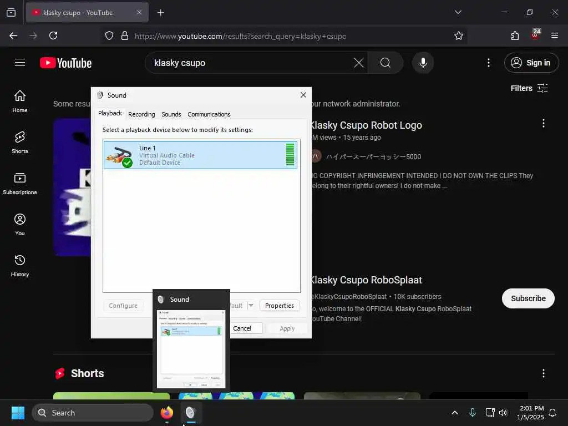The height and width of the screenshot is (426, 568).
Task: Click the Sign in button
Action: click(x=531, y=63)
